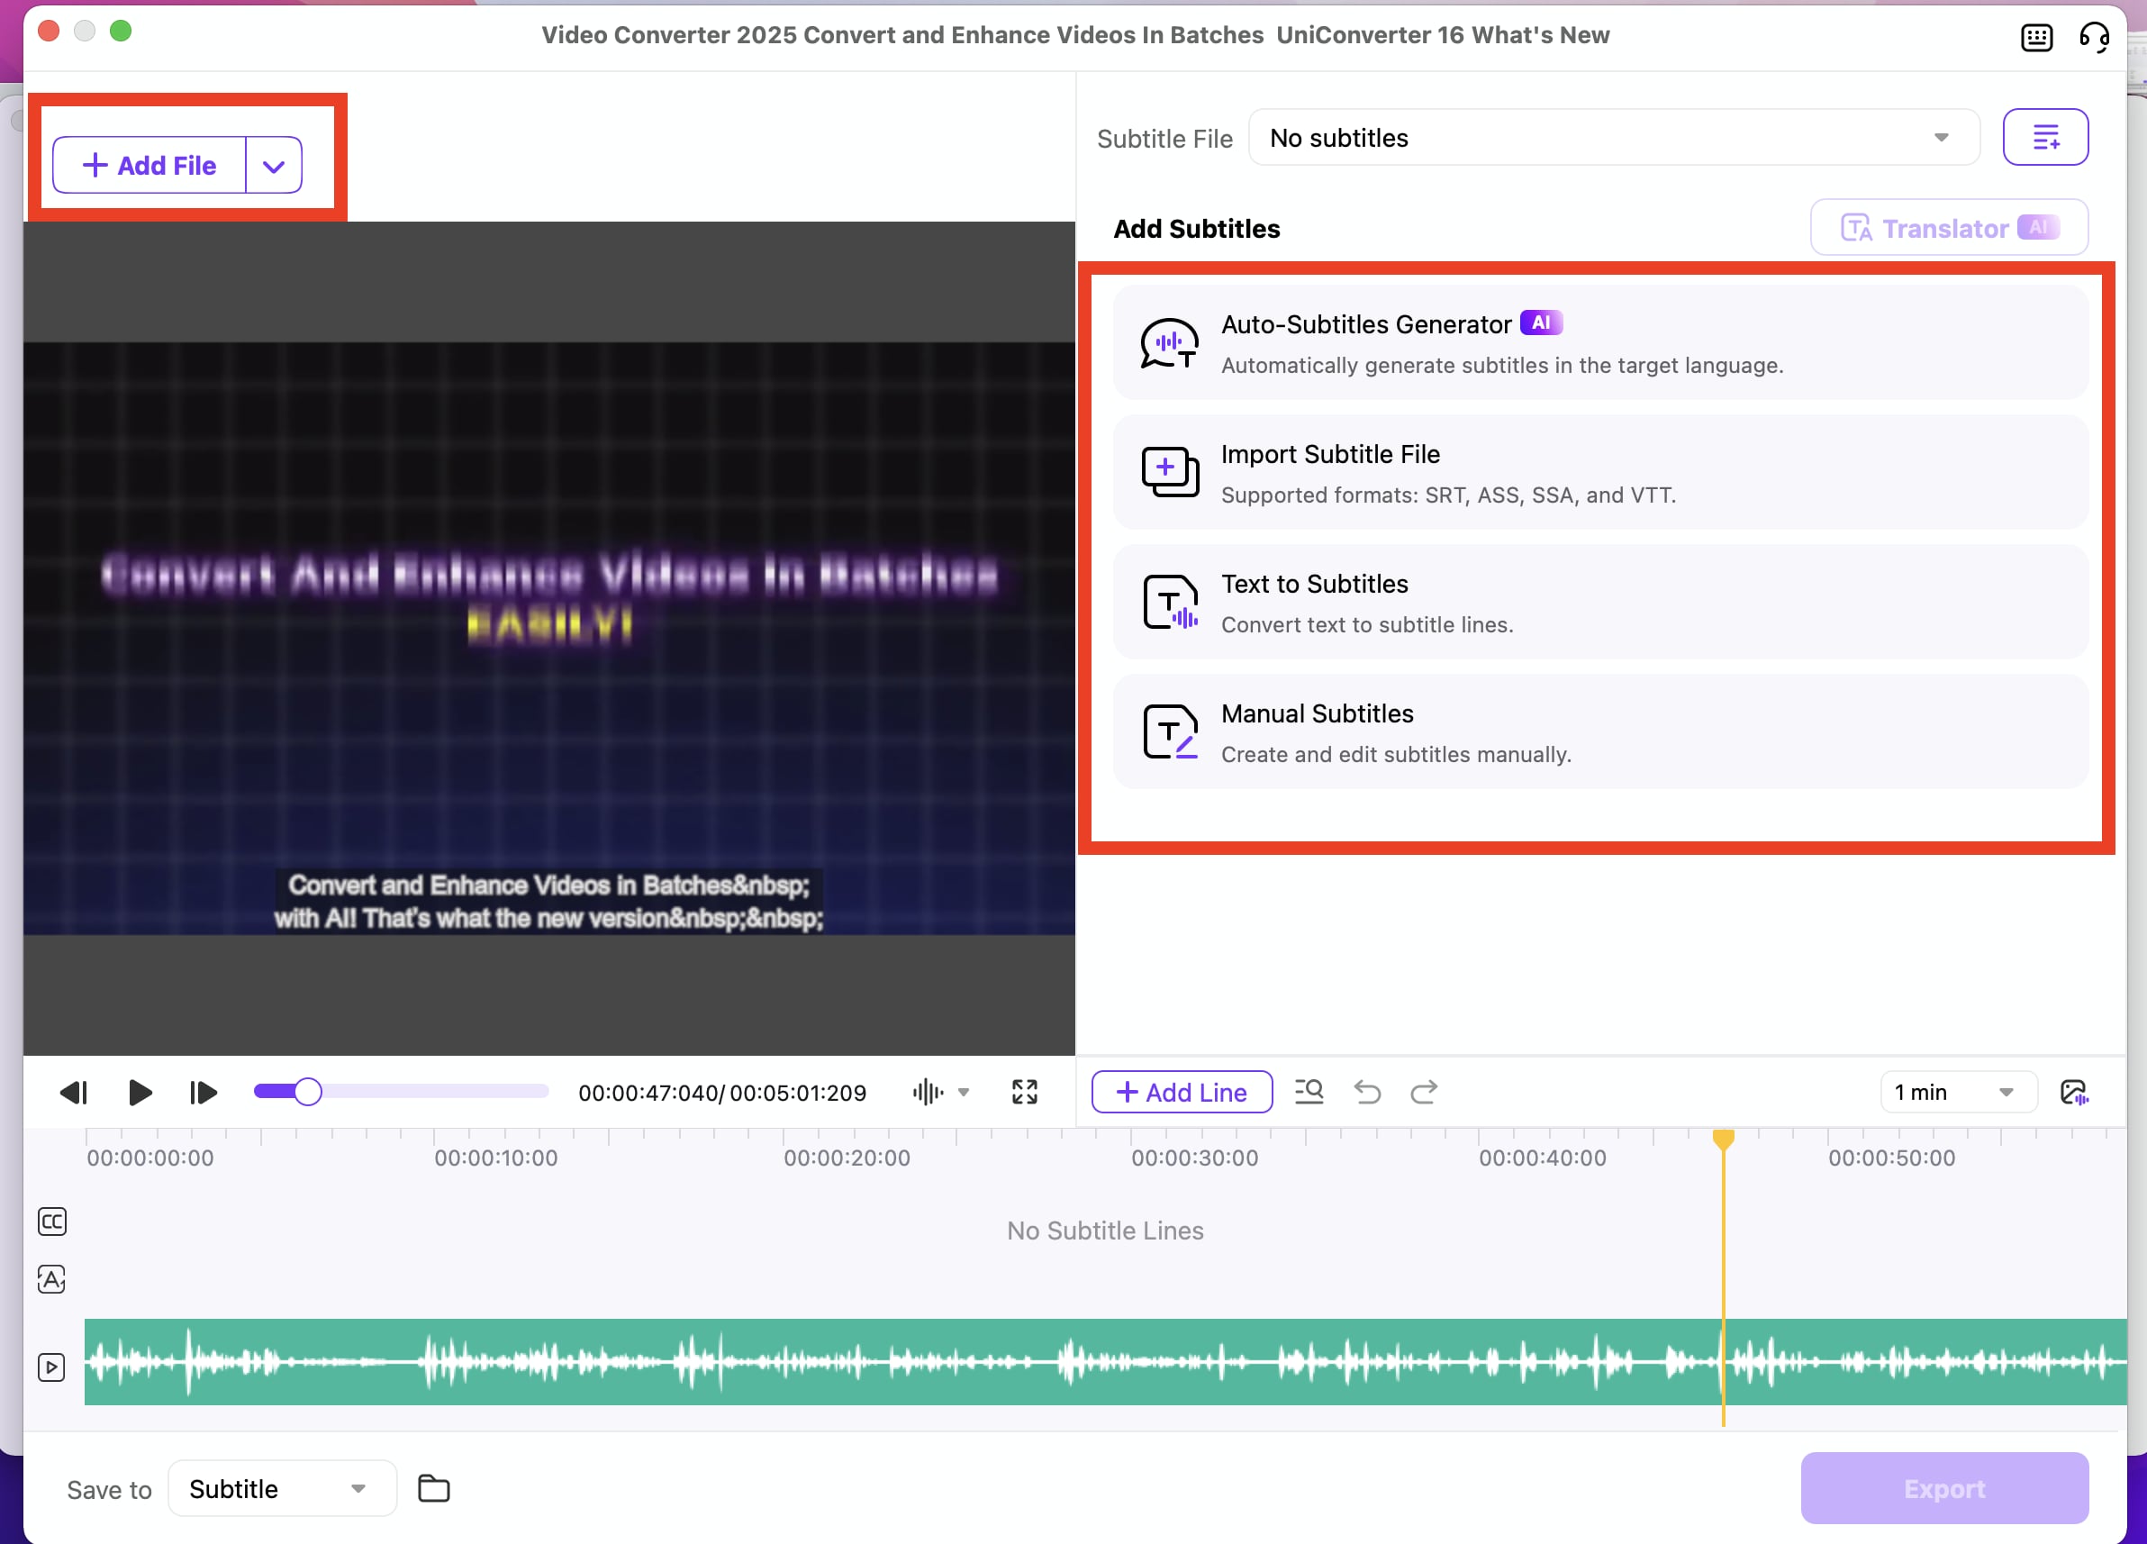Select Text to Subtitles
The image size is (2147, 1544).
click(x=1599, y=602)
